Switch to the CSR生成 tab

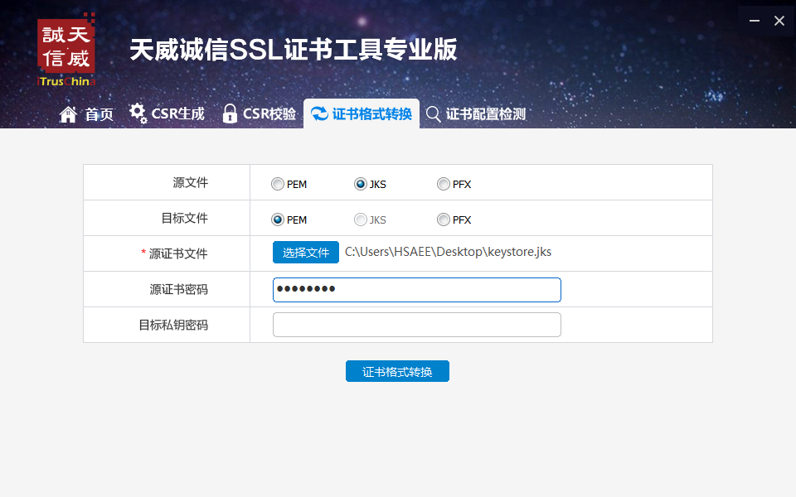[x=167, y=113]
